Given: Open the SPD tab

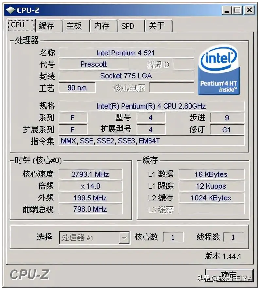Looking at the screenshot, I should point(128,26).
